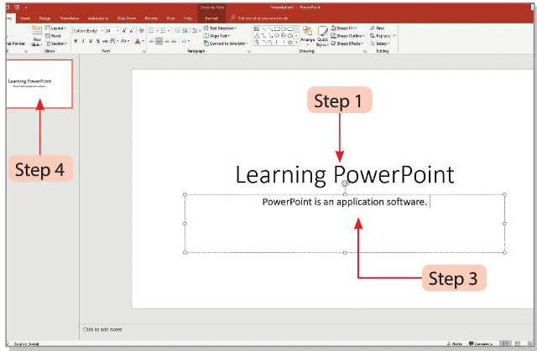Justify the paragraph text
The width and height of the screenshot is (537, 351).
[x=174, y=41]
